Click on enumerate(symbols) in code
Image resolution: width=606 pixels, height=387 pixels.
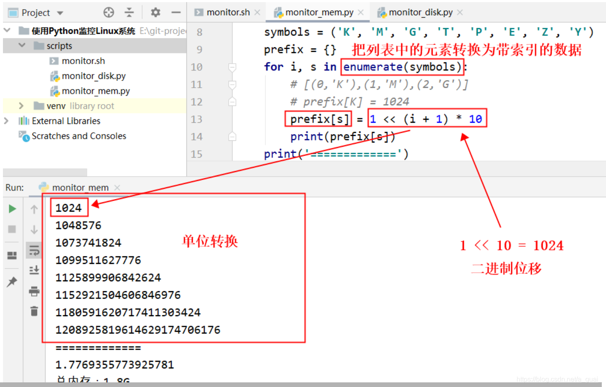(x=402, y=67)
